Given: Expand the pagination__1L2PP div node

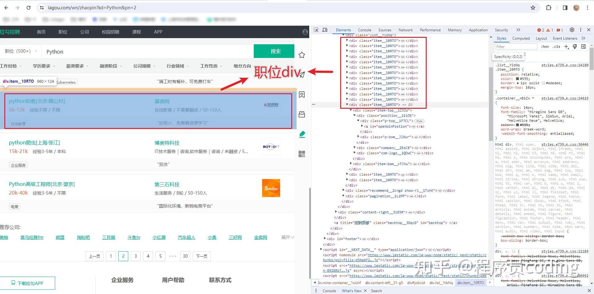Looking at the screenshot, I should pos(343,196).
